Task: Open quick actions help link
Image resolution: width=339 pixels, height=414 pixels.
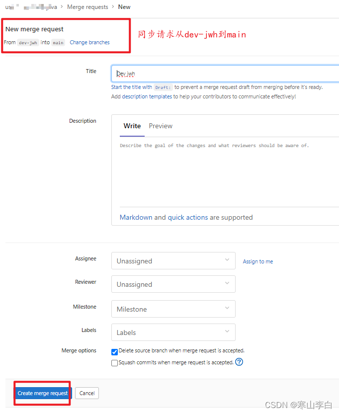Action: (x=188, y=217)
